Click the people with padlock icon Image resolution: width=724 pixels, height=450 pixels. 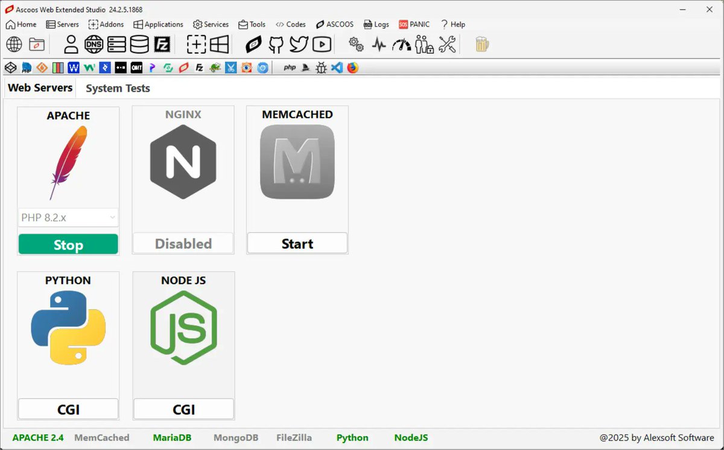pyautogui.click(x=424, y=44)
